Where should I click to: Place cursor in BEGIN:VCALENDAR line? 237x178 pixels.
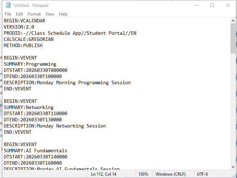(x=24, y=21)
